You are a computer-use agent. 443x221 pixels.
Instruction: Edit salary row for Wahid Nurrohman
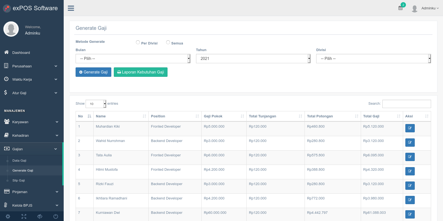[x=410, y=143]
